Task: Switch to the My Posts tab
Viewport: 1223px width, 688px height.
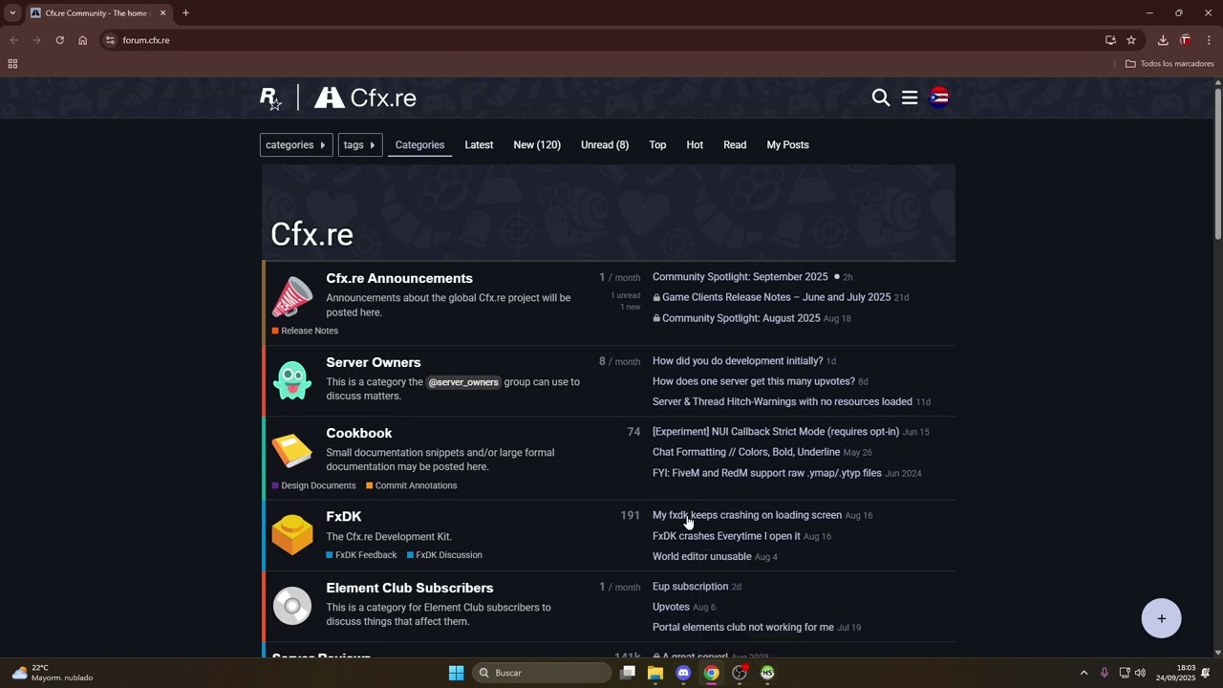Action: pos(787,145)
